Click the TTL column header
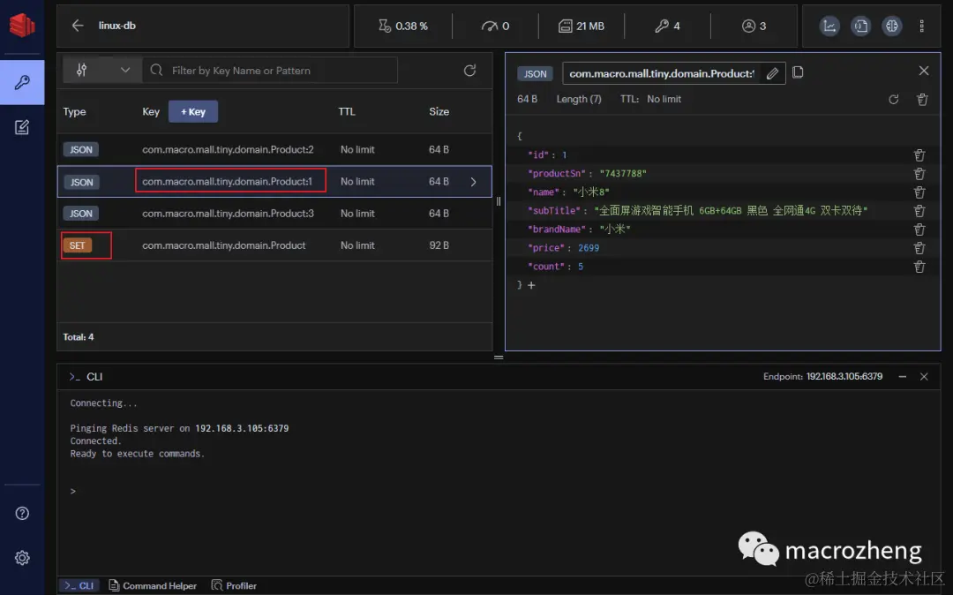 (x=347, y=112)
